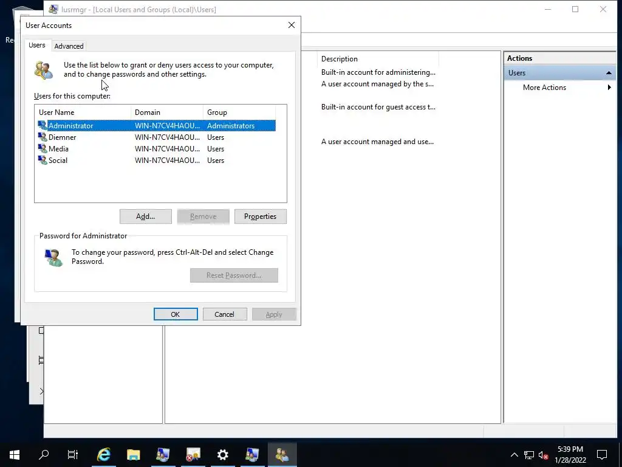Click the Administrators group cell

(231, 125)
